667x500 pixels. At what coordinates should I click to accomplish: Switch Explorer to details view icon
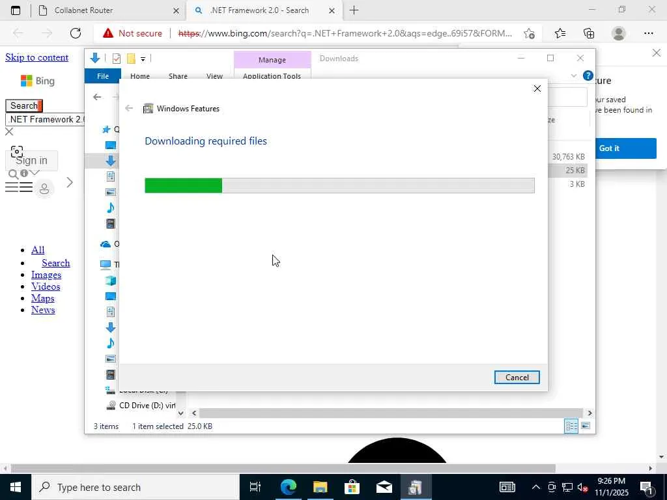point(571,426)
